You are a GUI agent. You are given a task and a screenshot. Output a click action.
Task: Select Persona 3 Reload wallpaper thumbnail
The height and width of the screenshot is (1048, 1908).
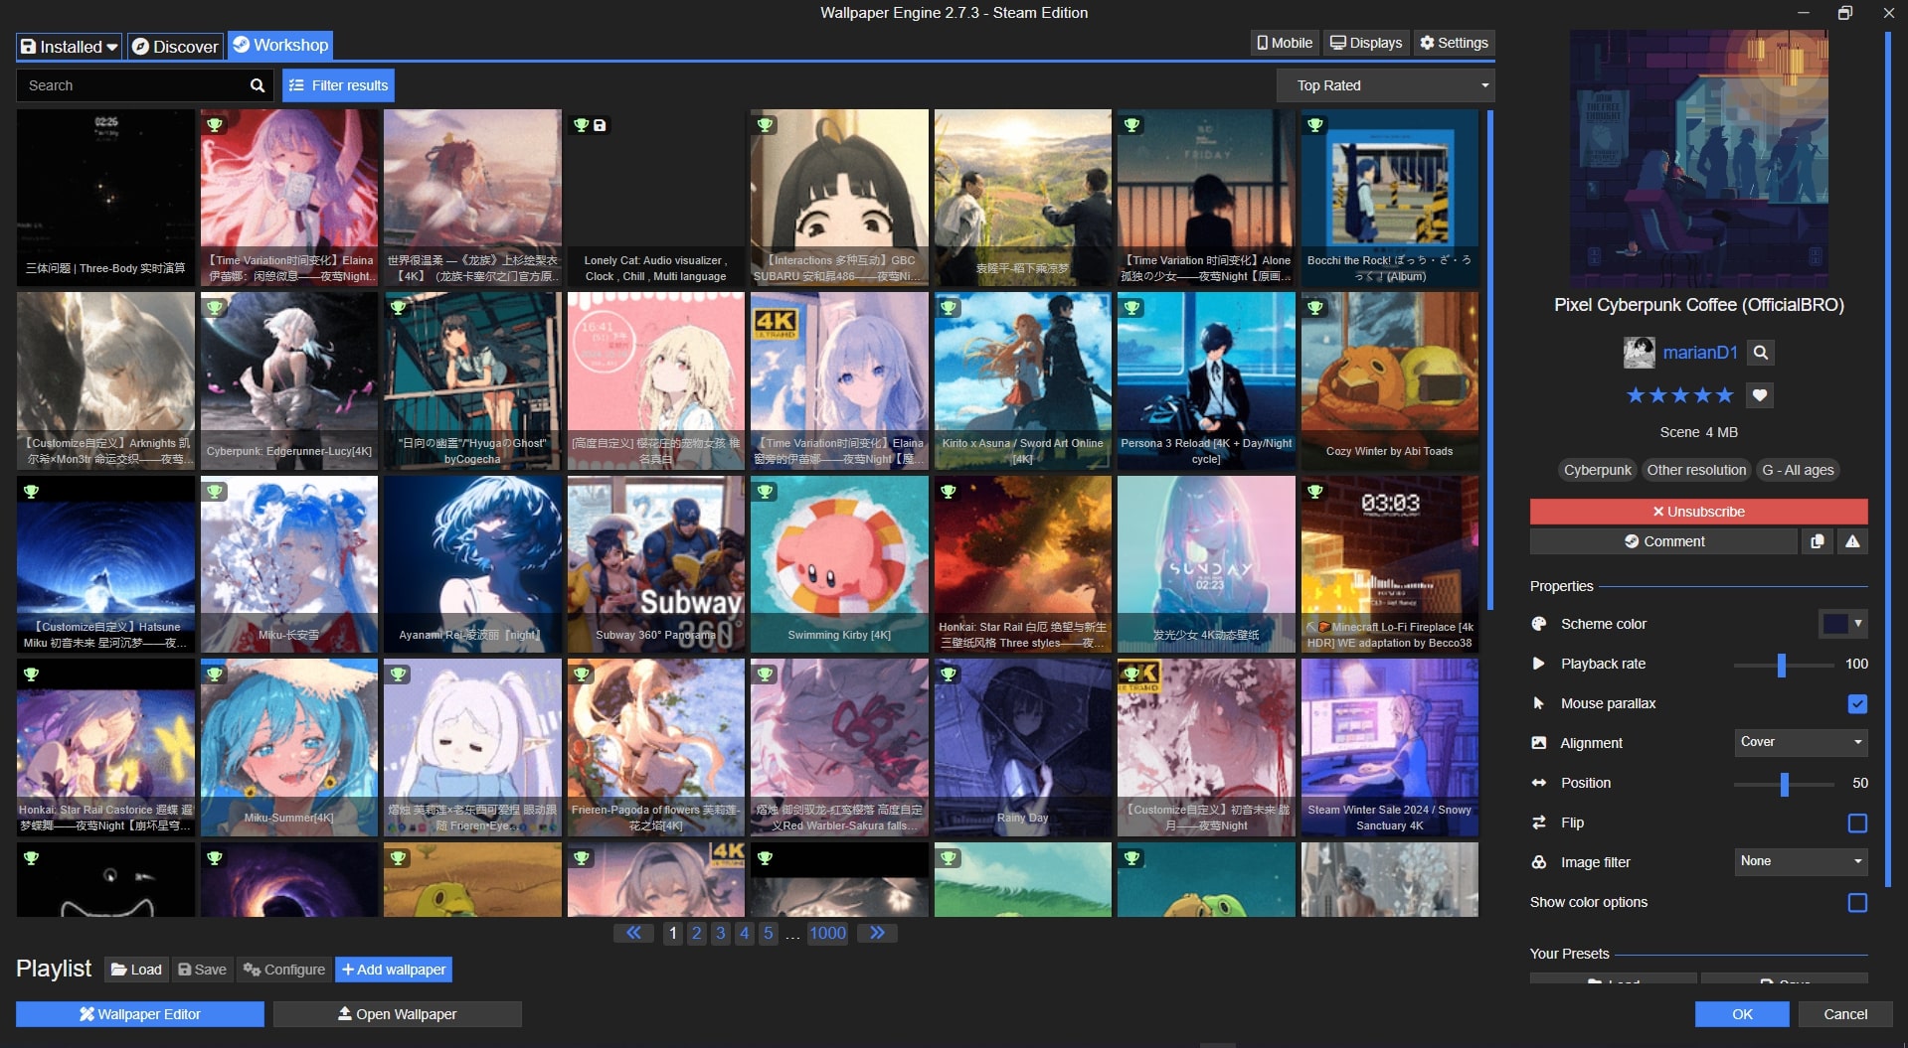[1206, 380]
